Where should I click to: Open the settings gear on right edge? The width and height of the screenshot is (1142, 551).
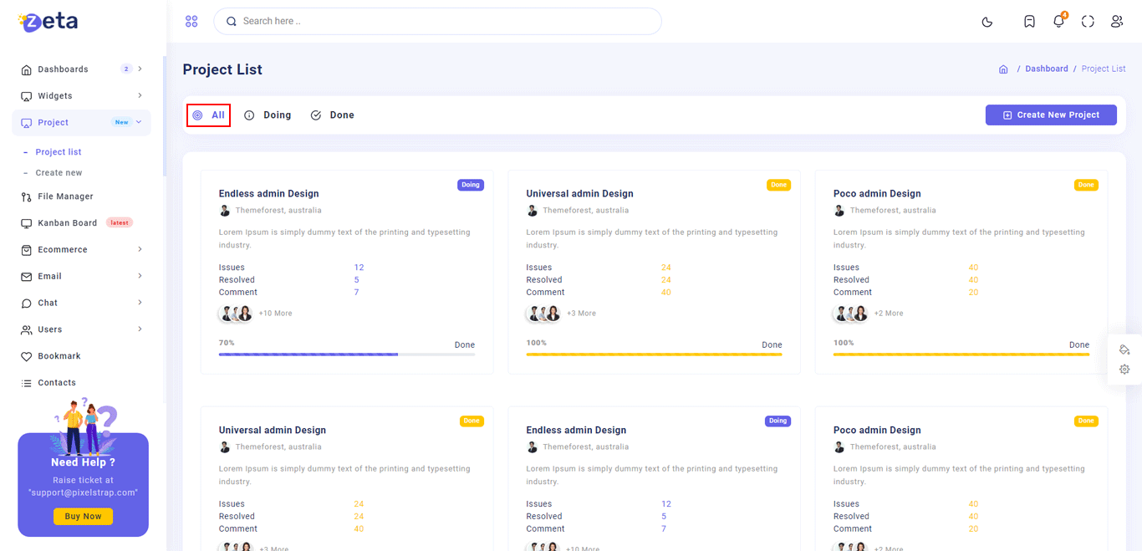[x=1124, y=370]
